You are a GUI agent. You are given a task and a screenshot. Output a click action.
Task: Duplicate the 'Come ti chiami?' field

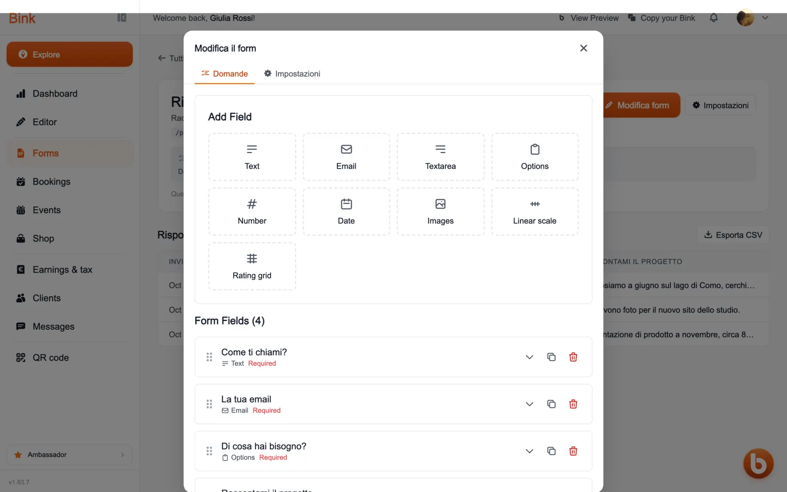click(x=551, y=357)
